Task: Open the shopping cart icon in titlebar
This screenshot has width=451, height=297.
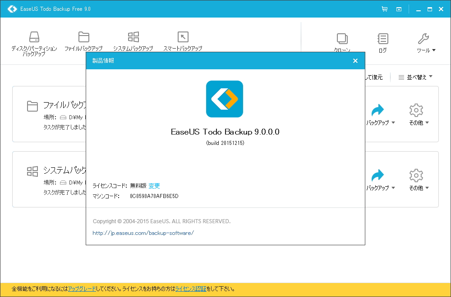Action: point(384,9)
